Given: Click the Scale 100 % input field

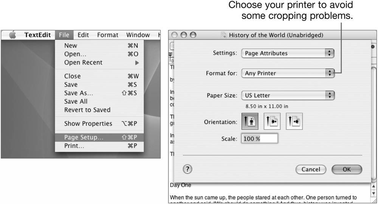Looking at the screenshot, I should (260, 138).
